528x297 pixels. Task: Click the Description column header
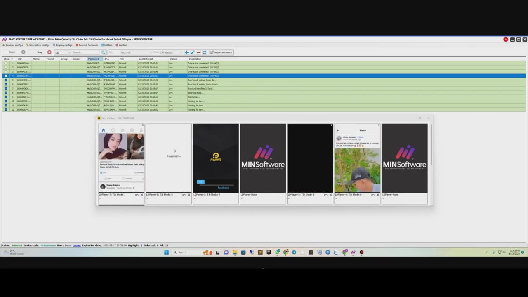(357, 59)
